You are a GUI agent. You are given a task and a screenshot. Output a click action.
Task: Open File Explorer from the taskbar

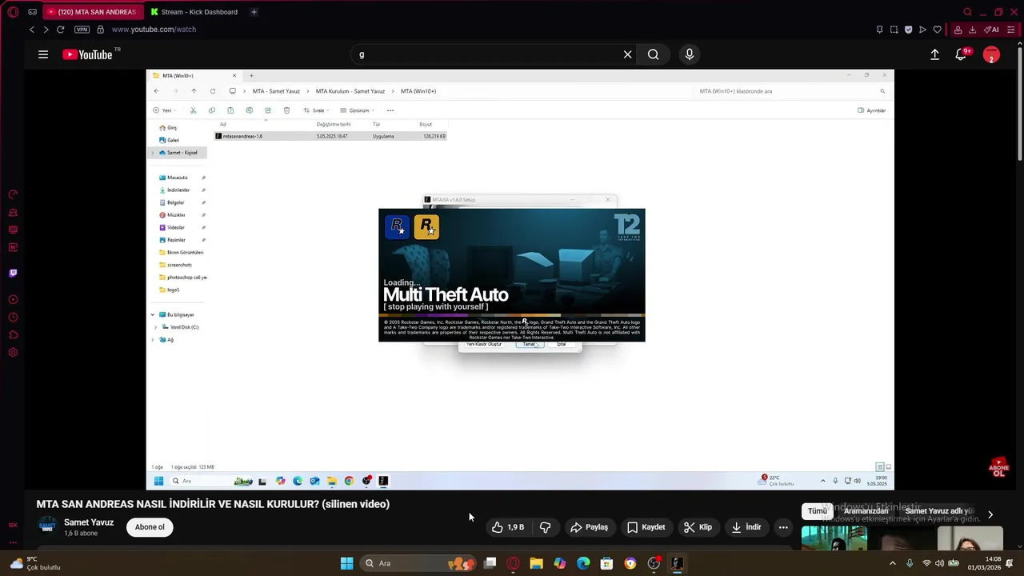click(537, 563)
